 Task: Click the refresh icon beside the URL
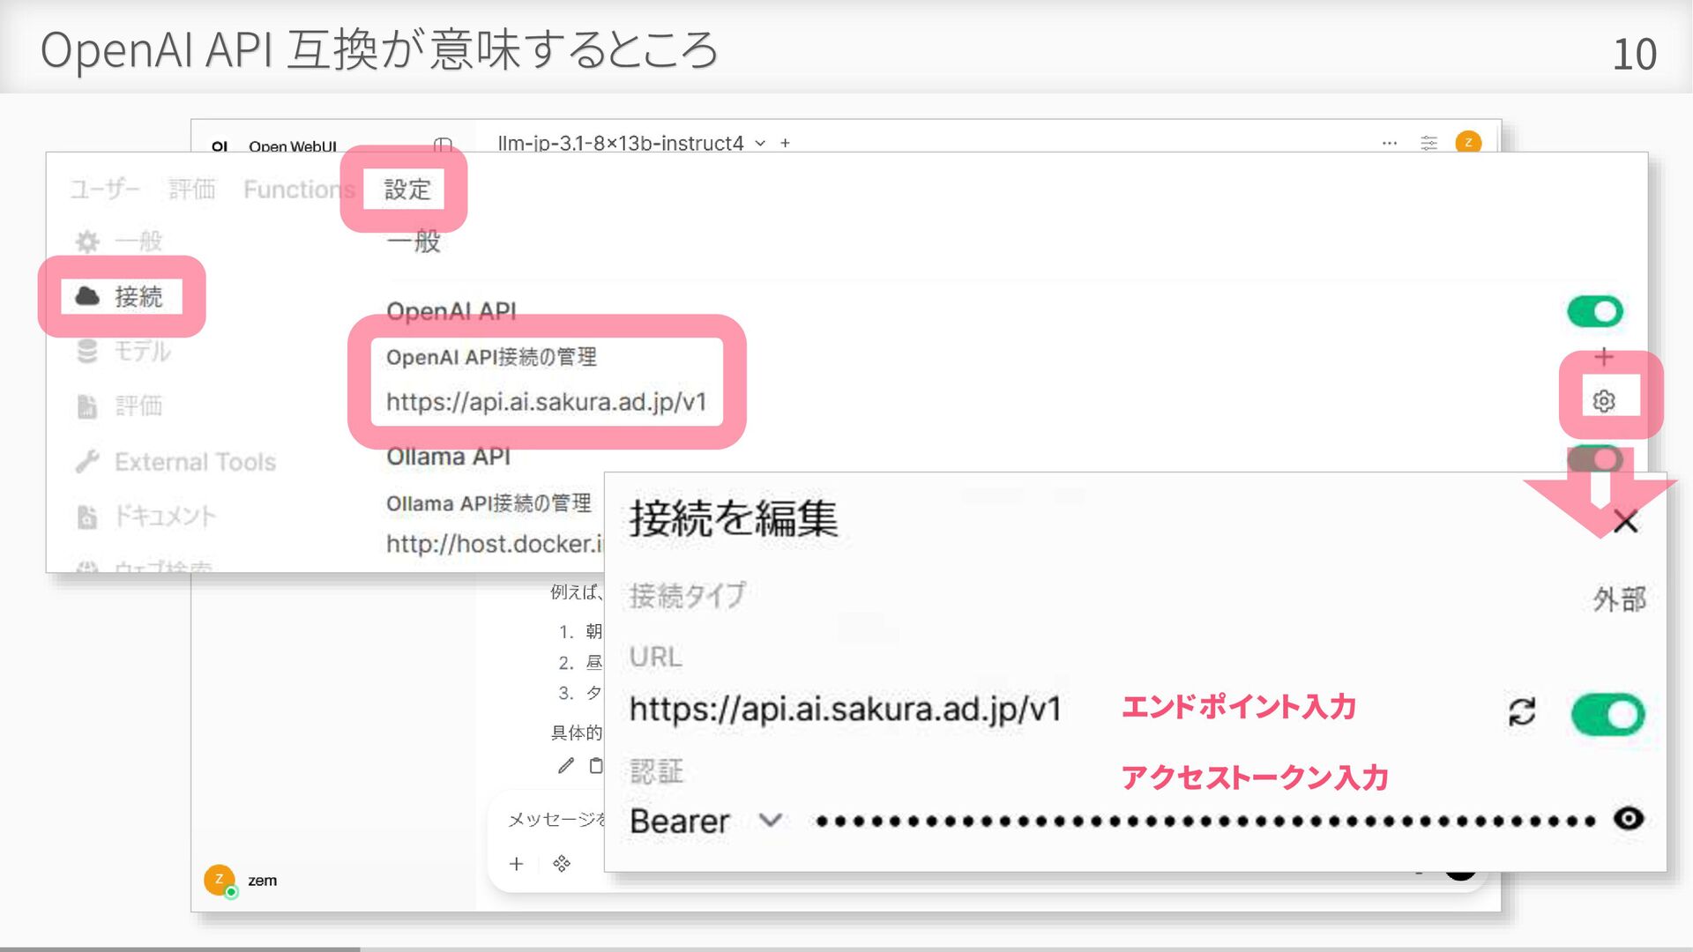tap(1522, 711)
